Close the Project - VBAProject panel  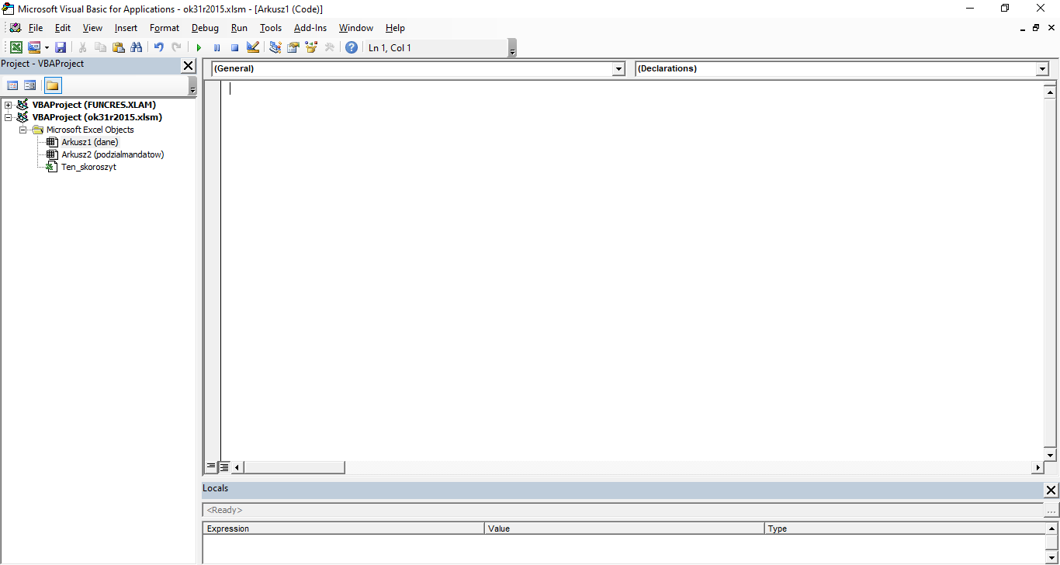pyautogui.click(x=189, y=66)
